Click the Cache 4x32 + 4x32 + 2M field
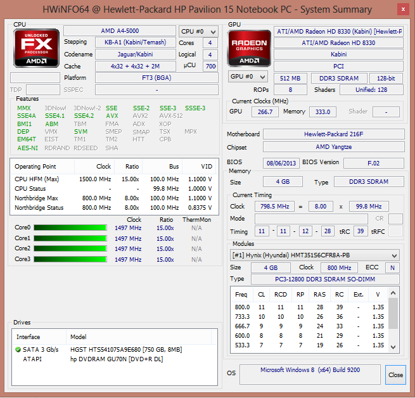415x398 pixels. pos(135,66)
